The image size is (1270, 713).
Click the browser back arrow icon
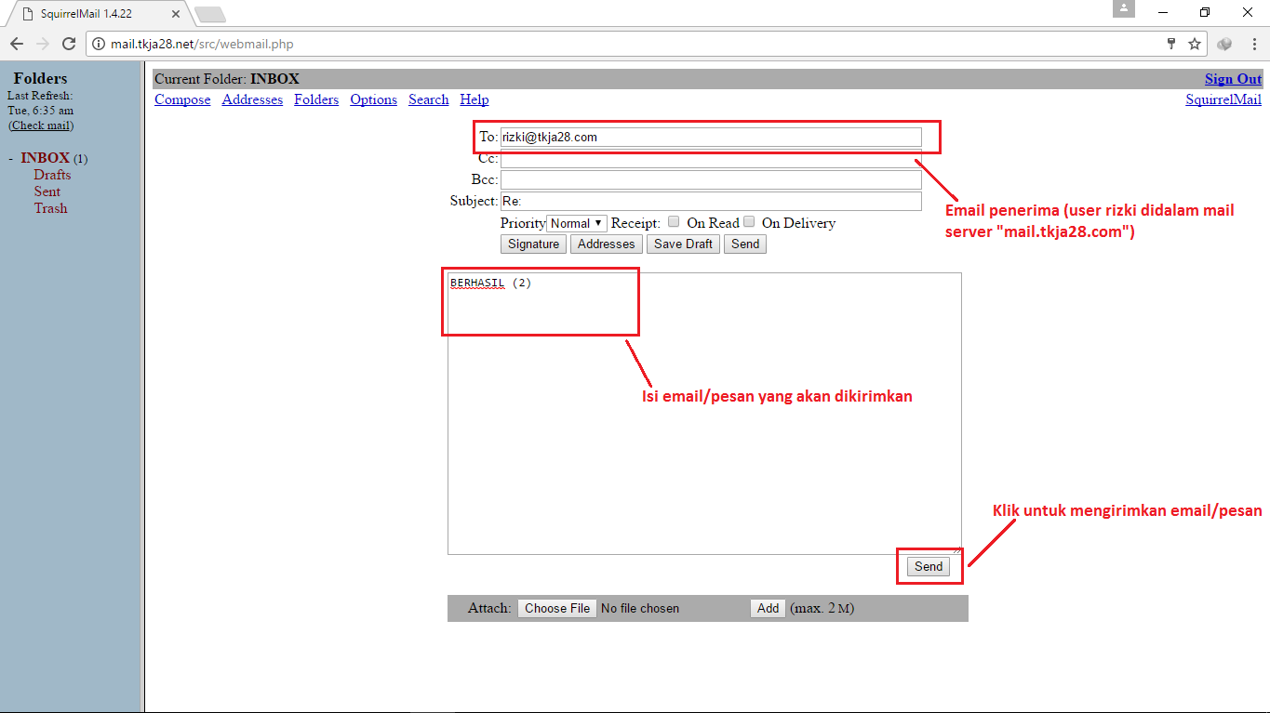tap(16, 43)
